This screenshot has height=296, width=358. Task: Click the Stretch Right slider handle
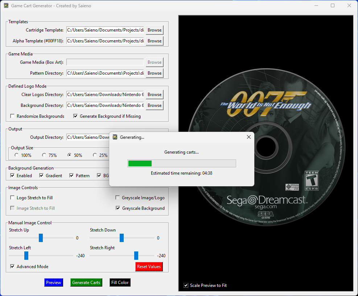[x=136, y=256]
